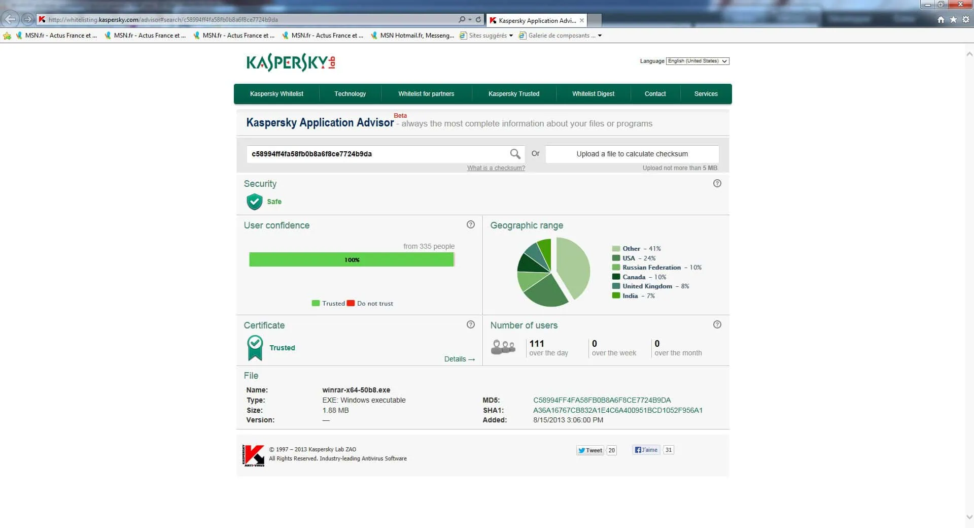Open the User confidence help icon
This screenshot has height=528, width=974.
pos(470,224)
